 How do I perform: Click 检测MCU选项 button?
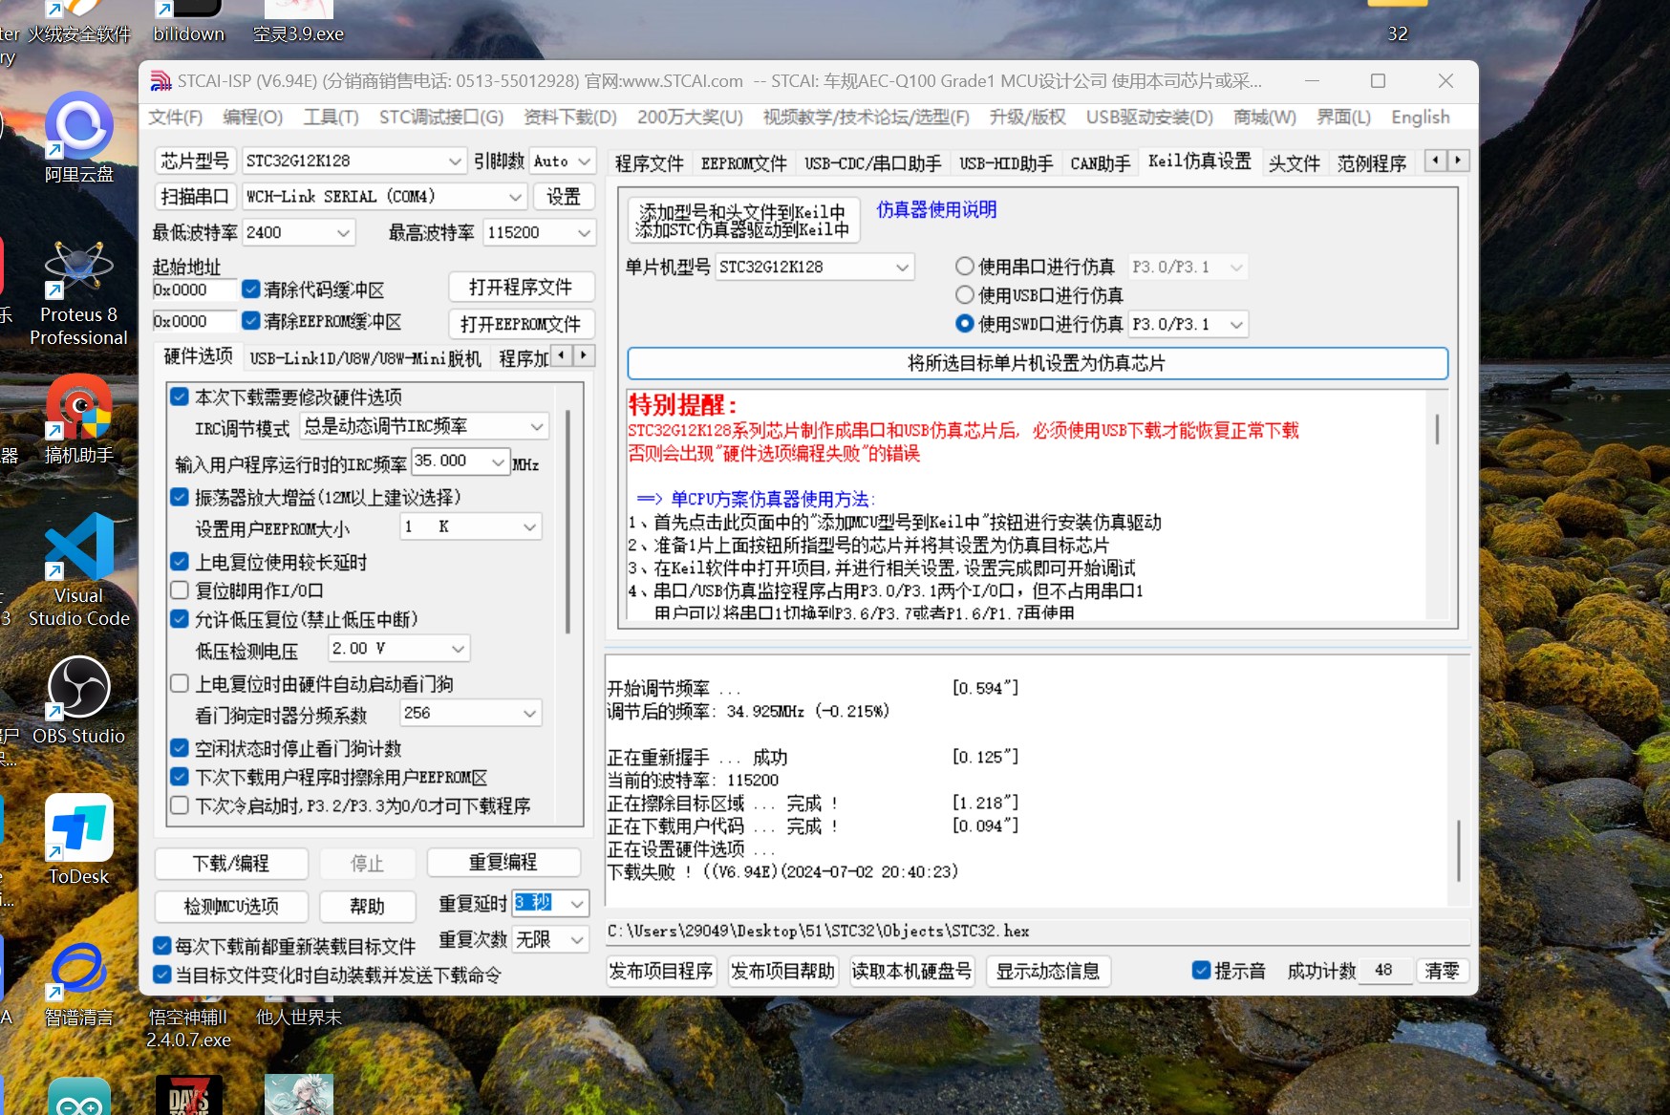pyautogui.click(x=231, y=906)
